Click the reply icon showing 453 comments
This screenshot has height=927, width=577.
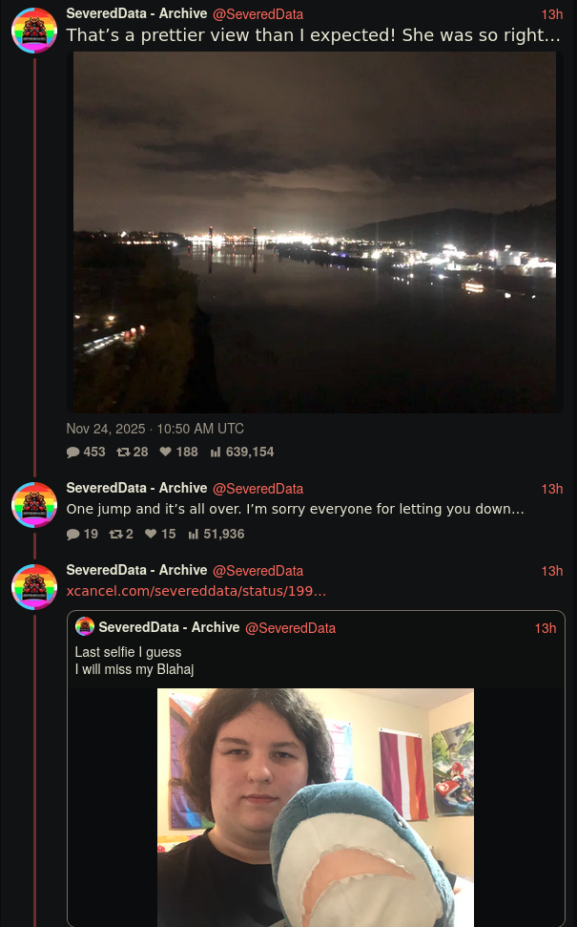point(73,452)
